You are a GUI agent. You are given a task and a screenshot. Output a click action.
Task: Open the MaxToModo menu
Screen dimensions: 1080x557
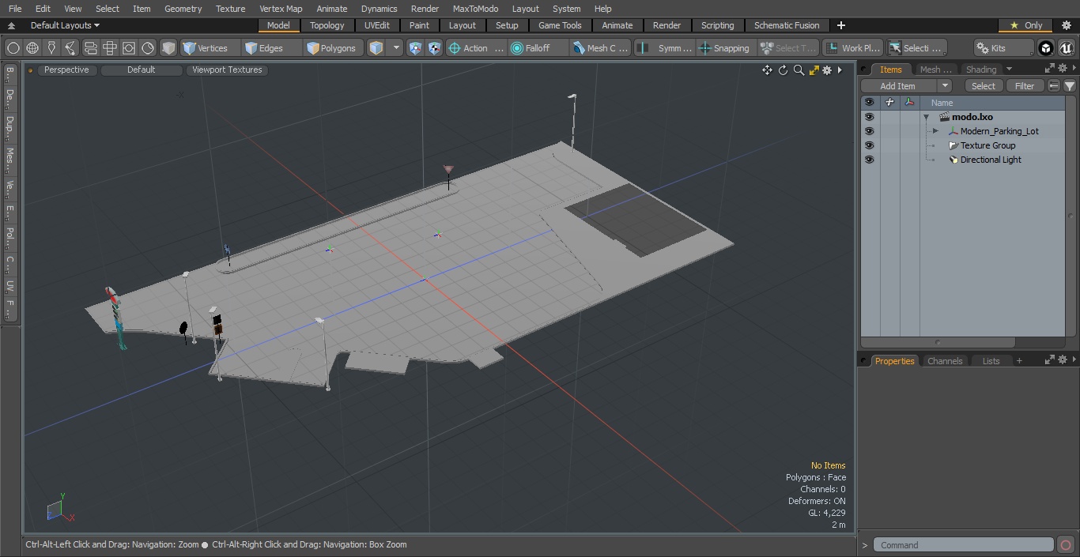pos(475,9)
